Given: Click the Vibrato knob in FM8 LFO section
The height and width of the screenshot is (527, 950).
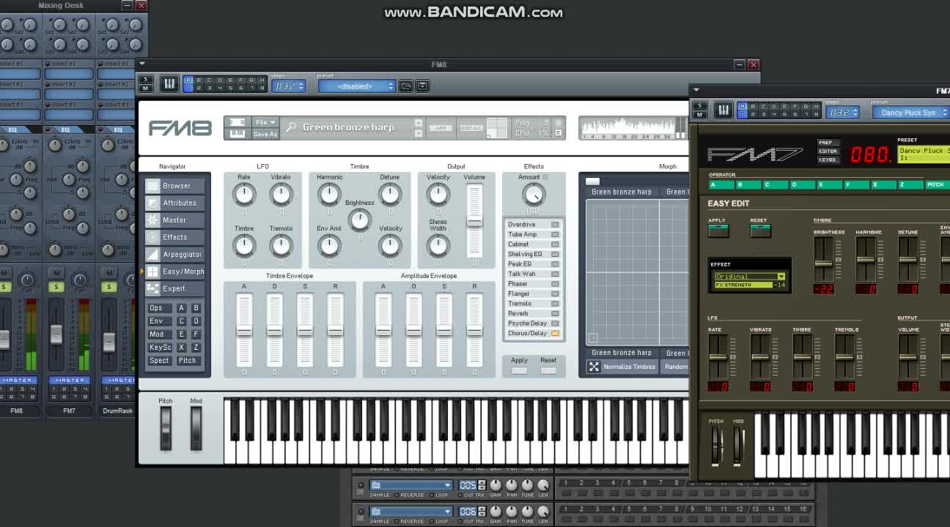Looking at the screenshot, I should tap(281, 194).
